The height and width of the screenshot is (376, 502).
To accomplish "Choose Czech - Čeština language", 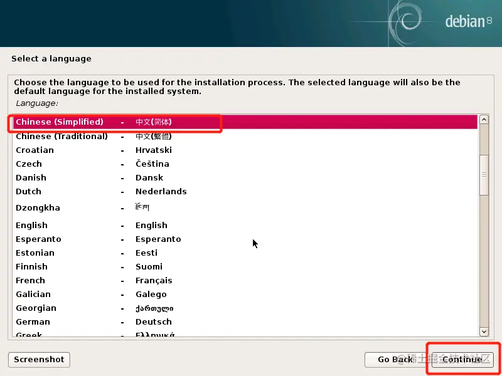I will 245,164.
